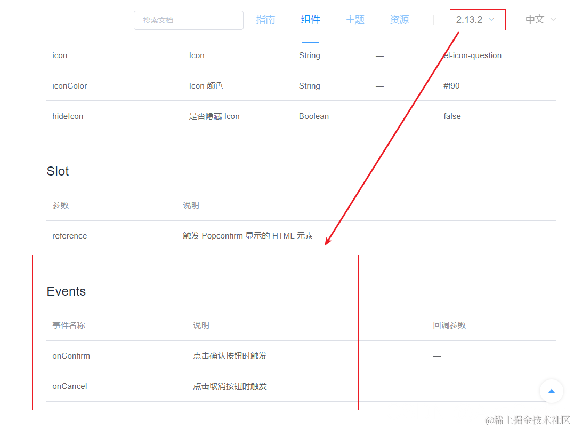Click the 说明 header in Slot table
The height and width of the screenshot is (429, 574).
191,205
